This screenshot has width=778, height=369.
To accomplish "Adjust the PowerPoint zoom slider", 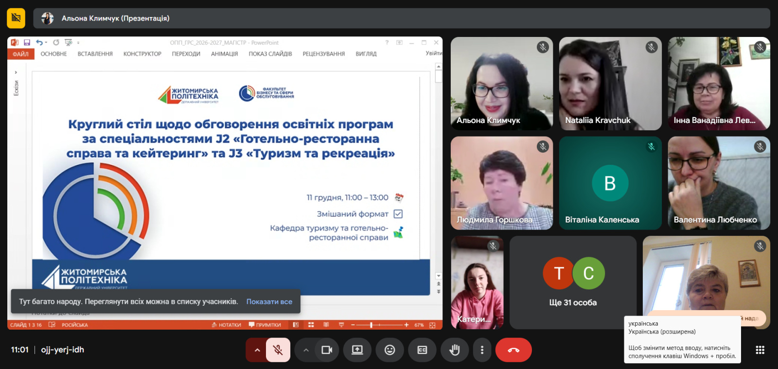I will point(371,325).
